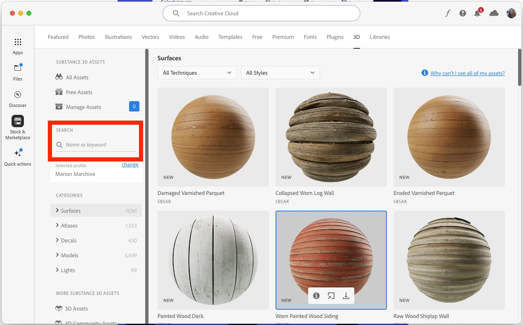Switch to the Videos tab

pos(177,37)
